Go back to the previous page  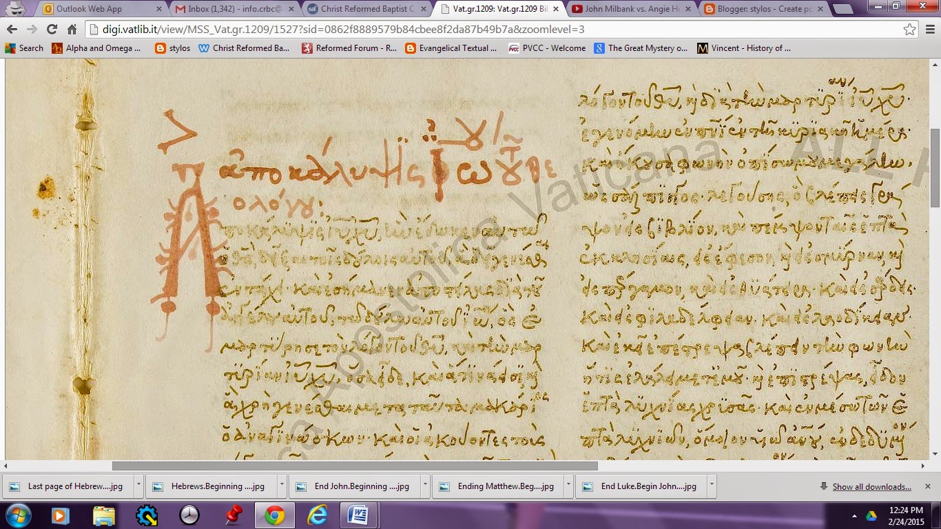[x=12, y=30]
